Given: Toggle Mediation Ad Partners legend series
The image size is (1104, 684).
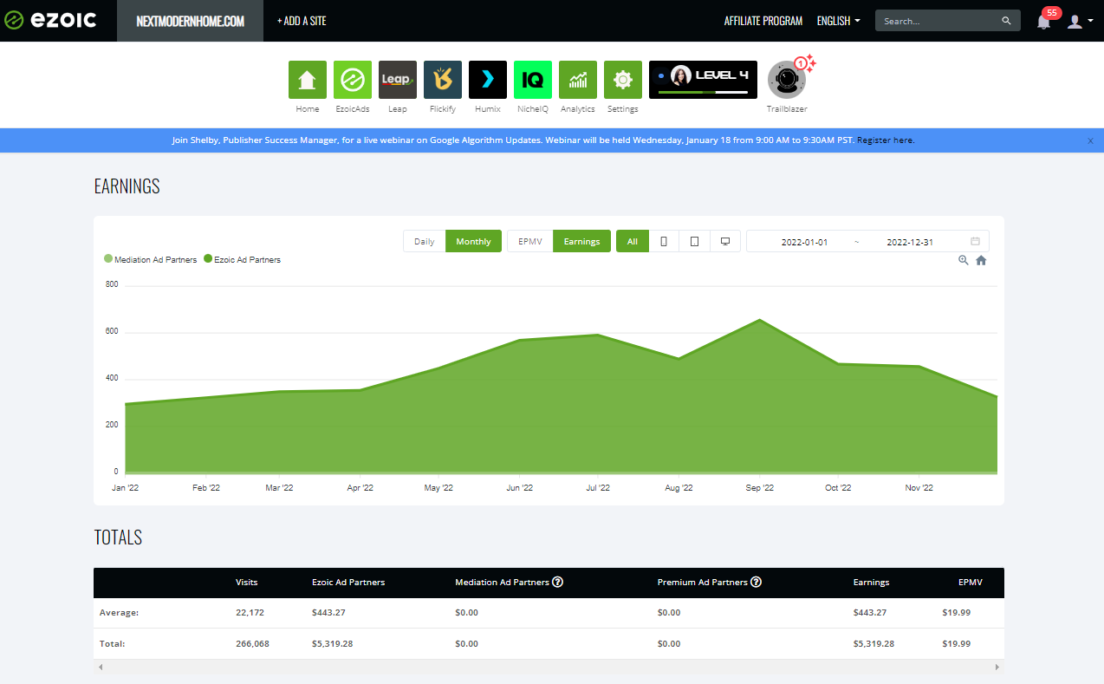Looking at the screenshot, I should (151, 259).
